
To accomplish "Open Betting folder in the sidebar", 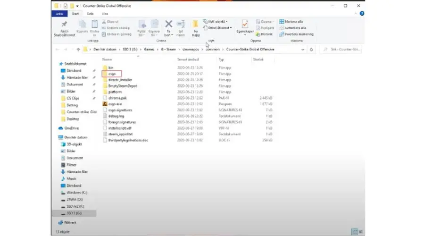I will [69, 105].
